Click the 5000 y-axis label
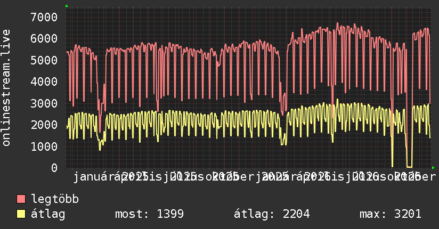Viewport: 439px width, 229px height. [x=44, y=60]
